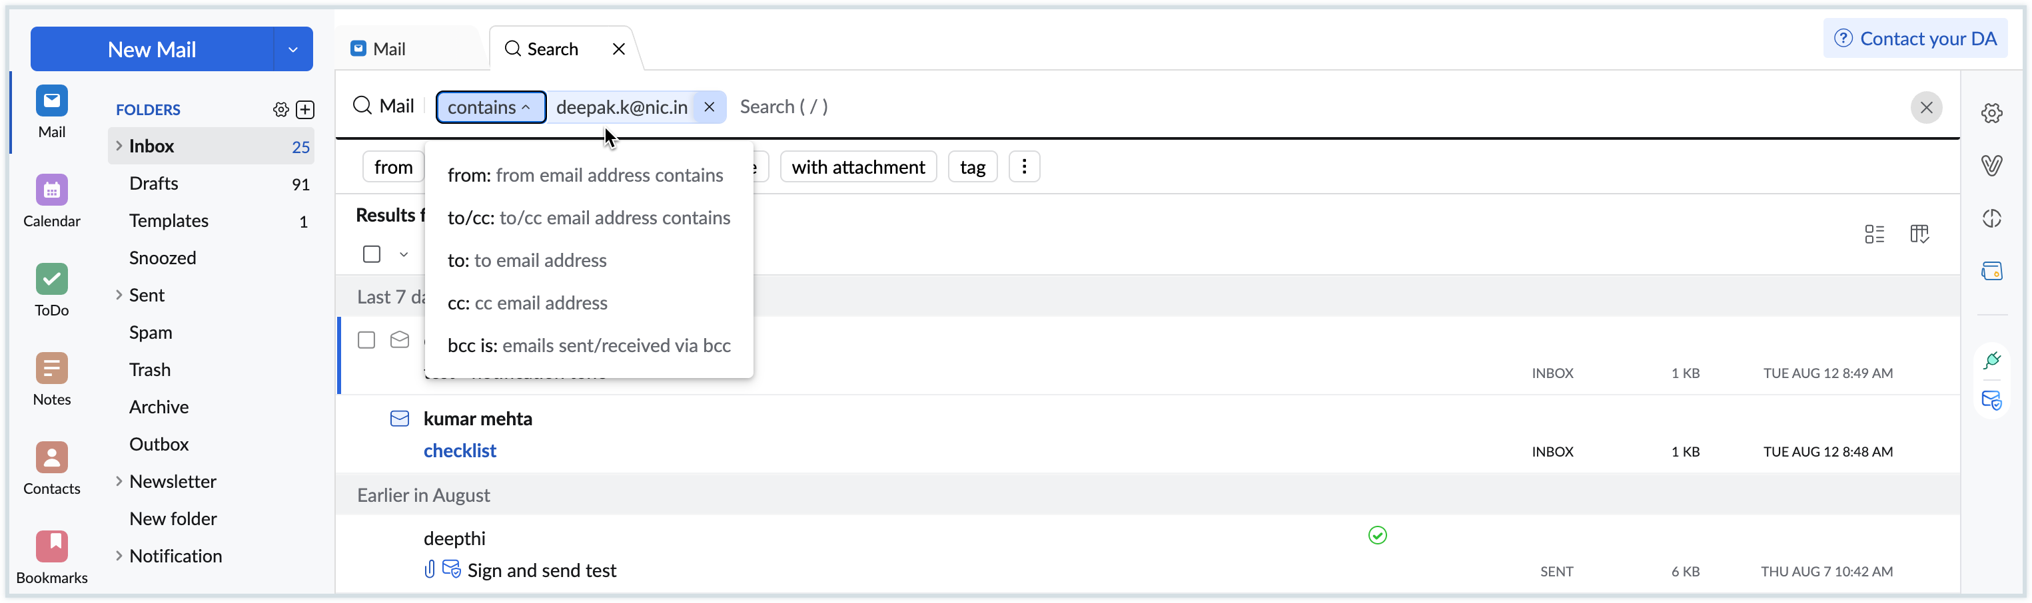Screen dimensions: 2032x603
Task: Open Notes from the left rail
Action: [51, 378]
